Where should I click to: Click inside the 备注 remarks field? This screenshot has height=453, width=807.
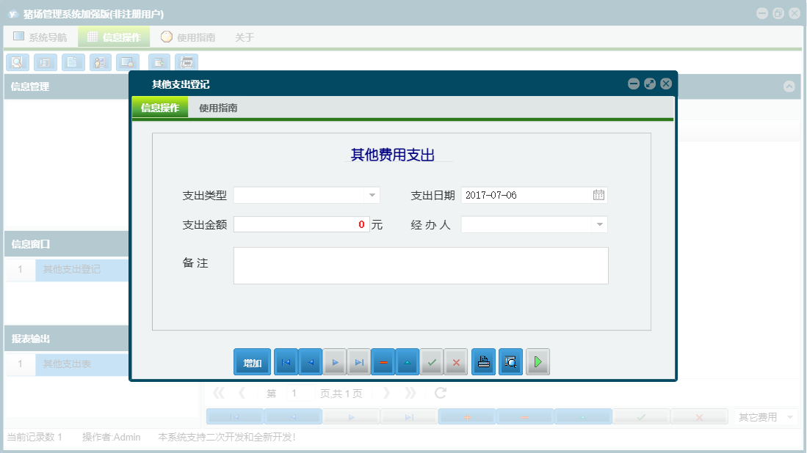point(421,265)
